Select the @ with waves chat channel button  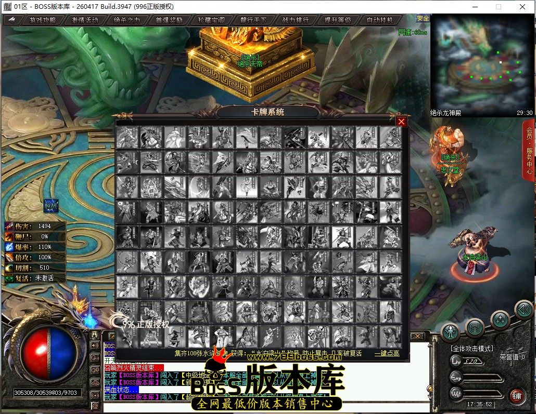point(95,358)
